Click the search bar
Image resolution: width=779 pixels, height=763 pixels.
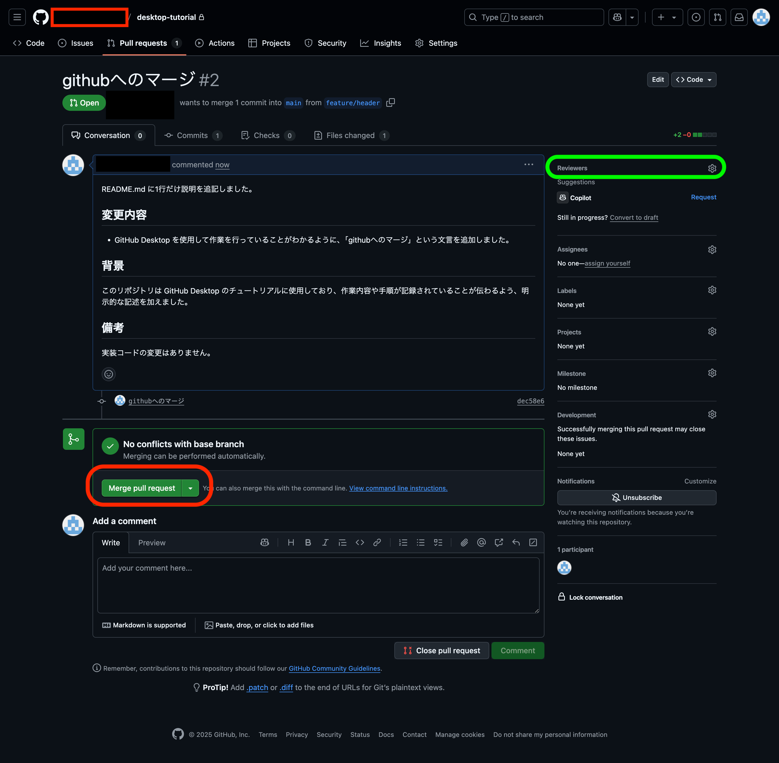[x=534, y=17]
